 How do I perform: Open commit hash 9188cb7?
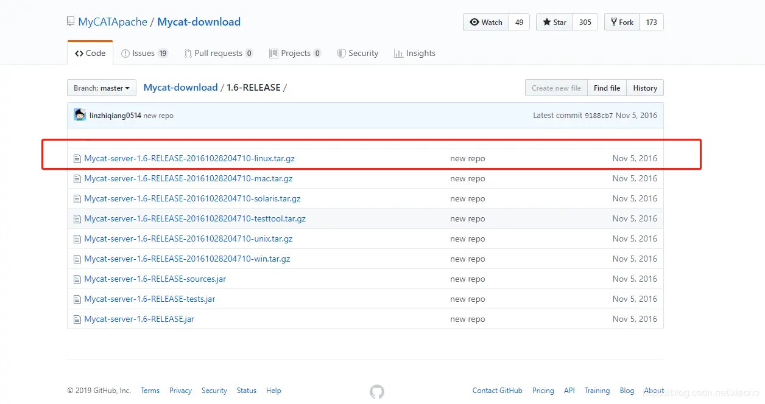click(599, 116)
